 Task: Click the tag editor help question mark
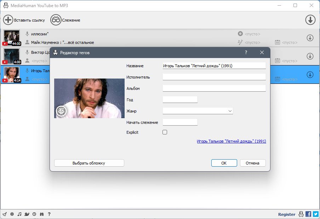246,52
